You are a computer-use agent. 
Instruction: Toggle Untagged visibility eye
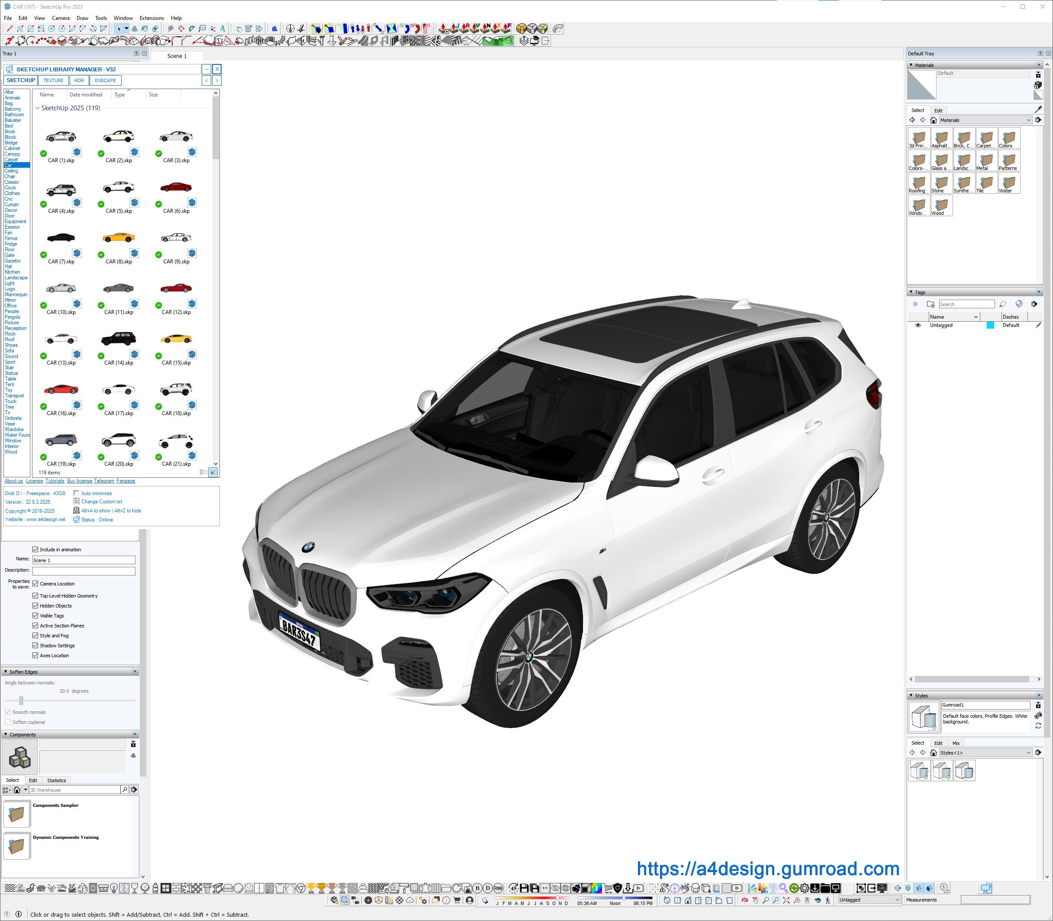click(918, 325)
